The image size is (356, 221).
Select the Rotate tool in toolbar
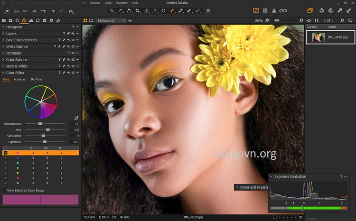[147, 10]
